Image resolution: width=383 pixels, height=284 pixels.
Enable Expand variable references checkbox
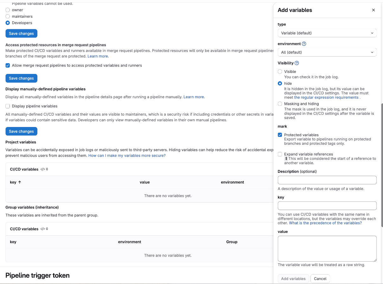pos(280,154)
